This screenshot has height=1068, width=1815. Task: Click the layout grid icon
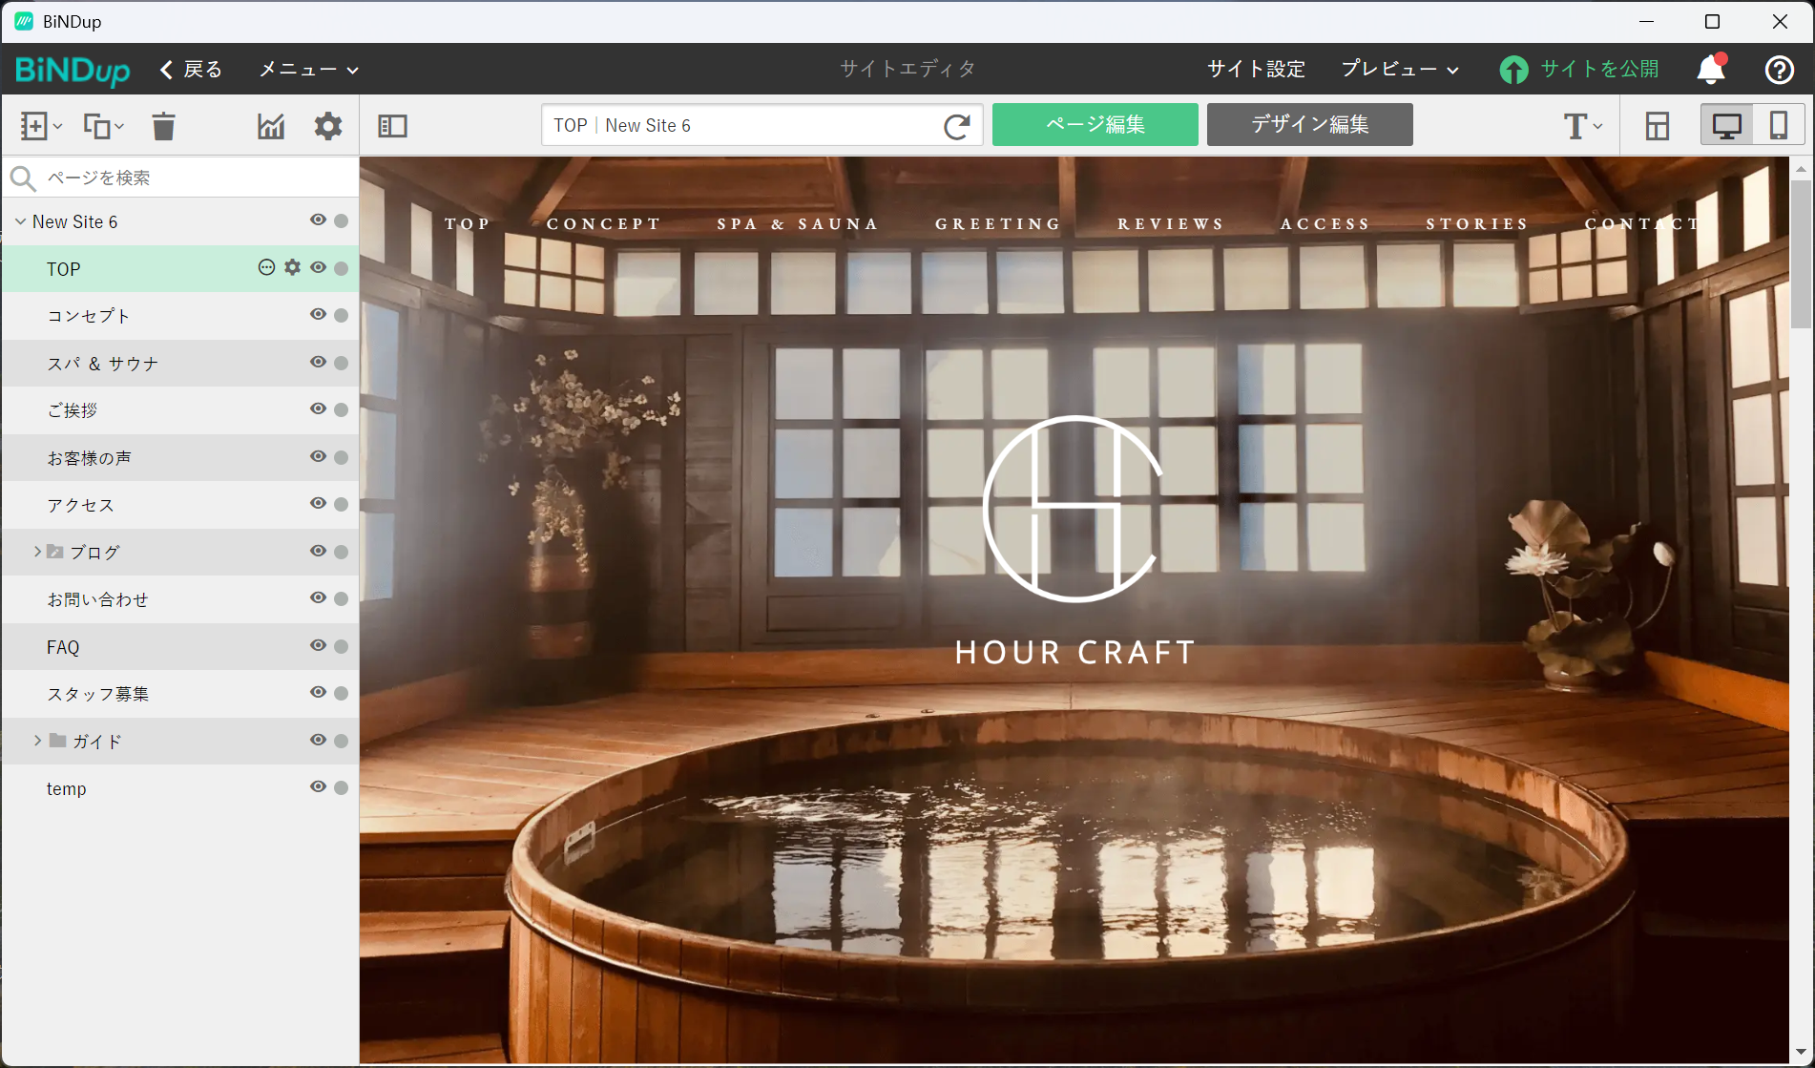[x=1658, y=126]
